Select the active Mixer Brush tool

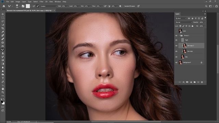point(3,50)
